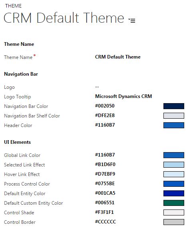Select the Default Entity Color swatch
193x229 pixels.
174,194
